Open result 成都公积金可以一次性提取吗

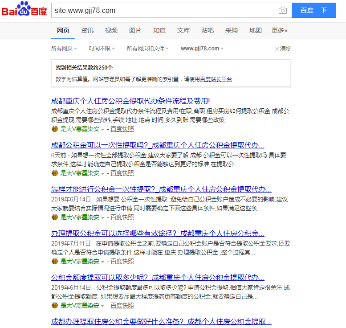158,145
